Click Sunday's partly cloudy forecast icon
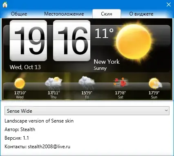This screenshot has width=174, height=156. [x=155, y=83]
